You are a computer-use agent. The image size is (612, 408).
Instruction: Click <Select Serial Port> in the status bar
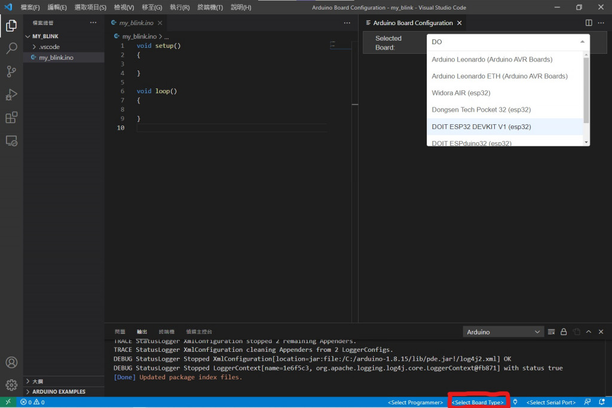551,402
